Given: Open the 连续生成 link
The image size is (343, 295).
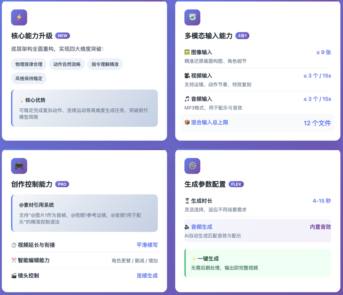Looking at the screenshot, I should [147, 275].
